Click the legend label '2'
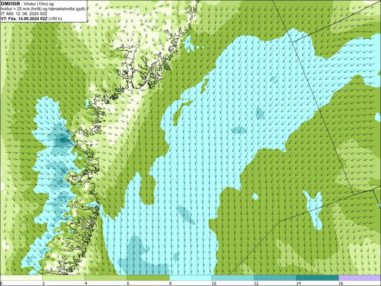381x286 pixels. tap(43, 283)
